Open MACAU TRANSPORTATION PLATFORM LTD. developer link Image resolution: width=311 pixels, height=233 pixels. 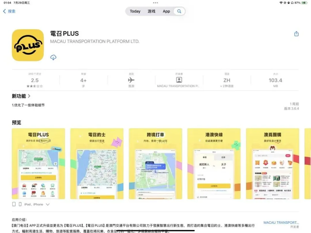pyautogui.click(x=95, y=41)
